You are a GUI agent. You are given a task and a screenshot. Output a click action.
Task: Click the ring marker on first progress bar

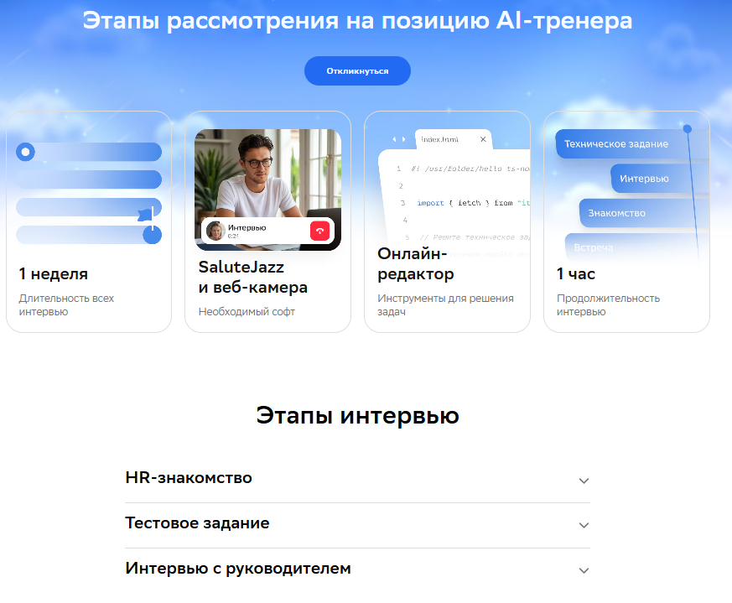click(26, 152)
